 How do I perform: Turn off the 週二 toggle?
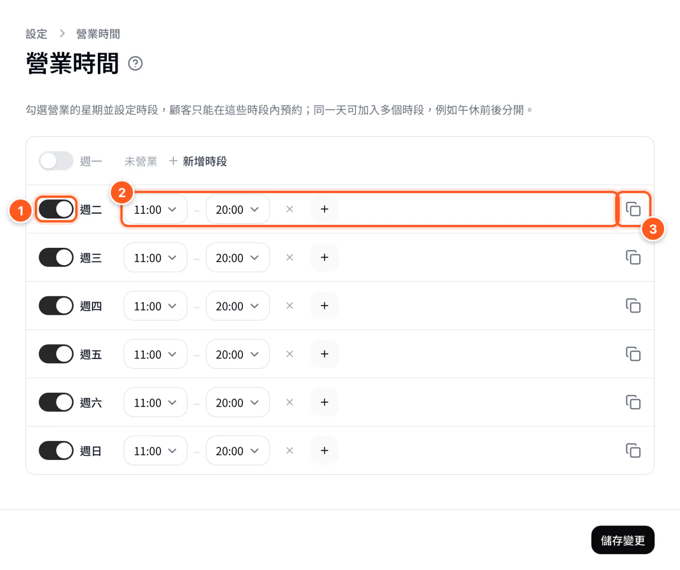coord(56,209)
